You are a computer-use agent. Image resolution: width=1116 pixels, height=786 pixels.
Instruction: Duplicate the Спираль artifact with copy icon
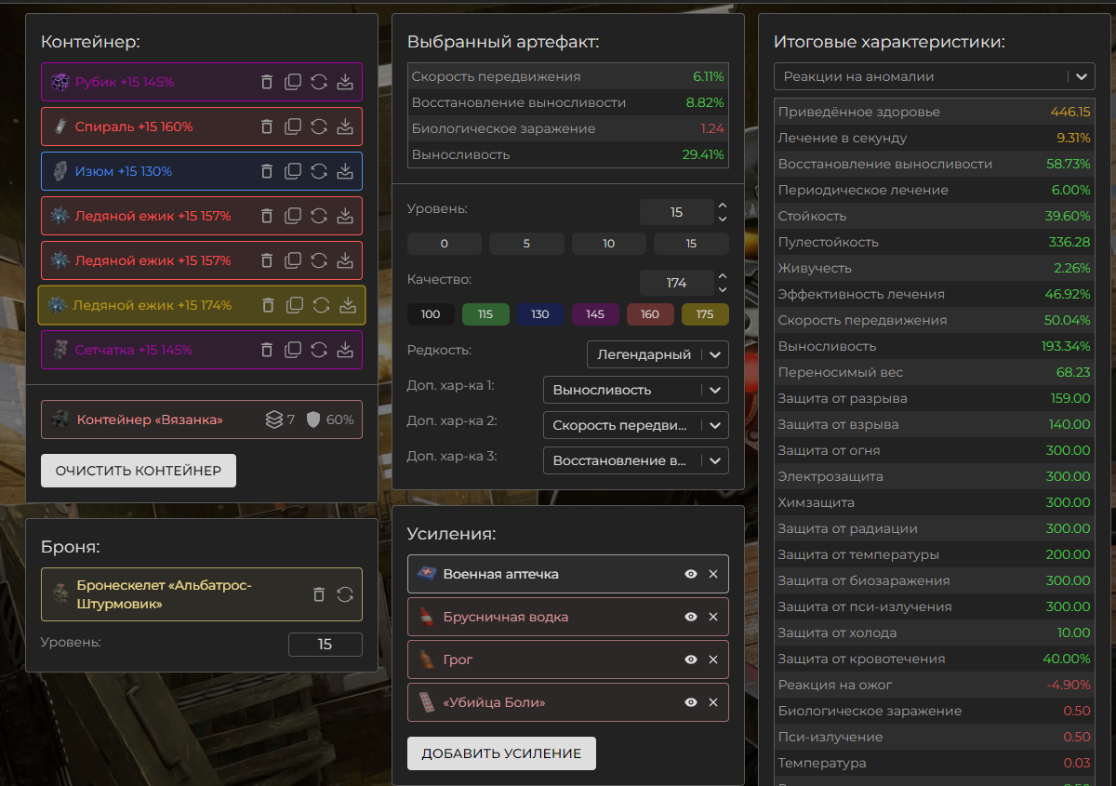pyautogui.click(x=293, y=127)
